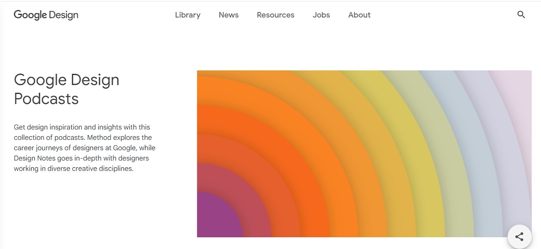
Task: Open the Resources menu item
Action: tap(276, 15)
